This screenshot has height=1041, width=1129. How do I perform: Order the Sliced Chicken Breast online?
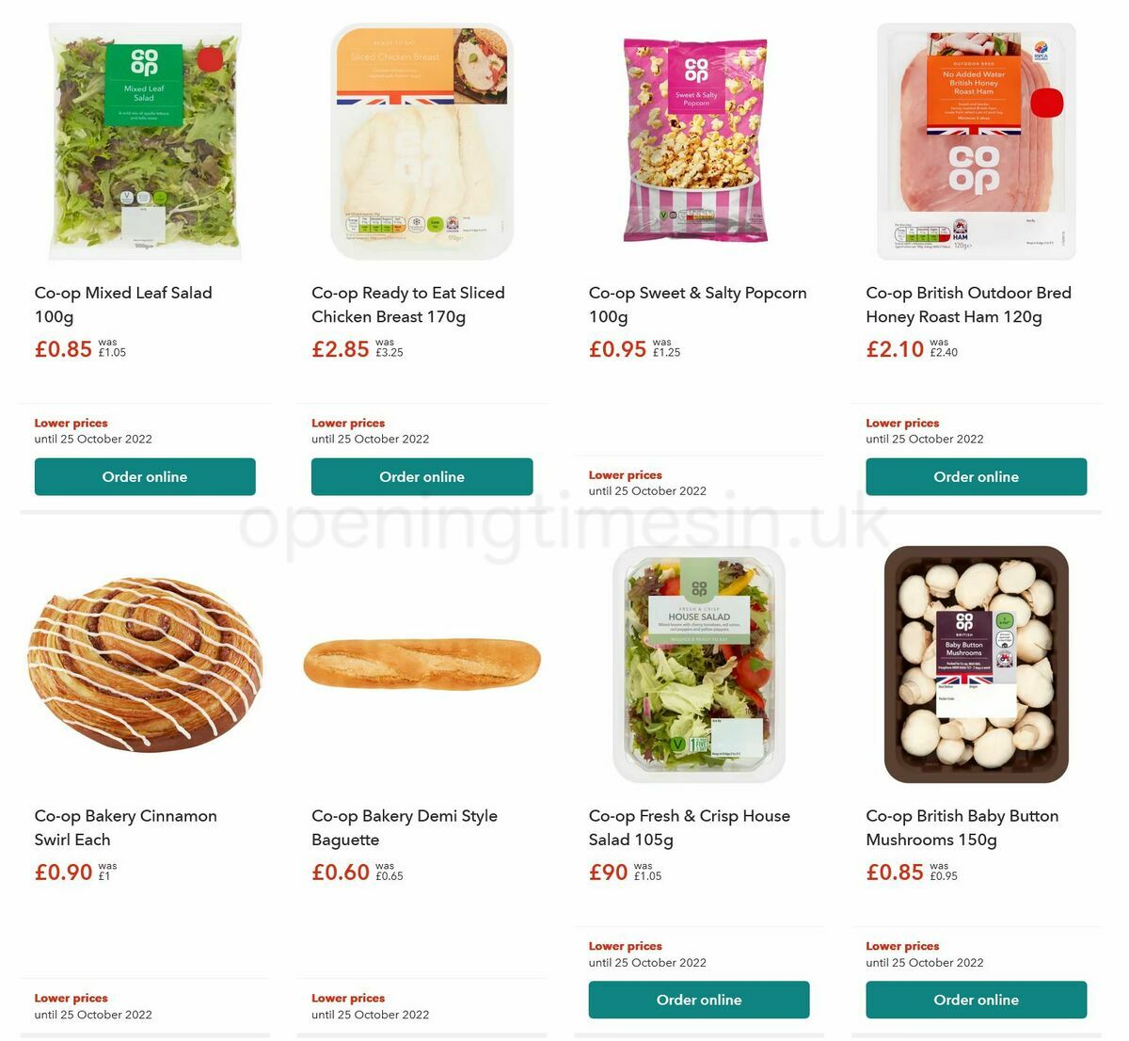pyautogui.click(x=421, y=477)
